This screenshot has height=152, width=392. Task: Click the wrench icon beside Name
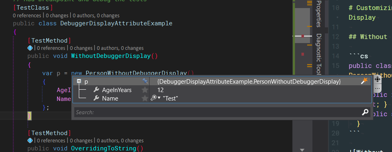click(x=96, y=98)
